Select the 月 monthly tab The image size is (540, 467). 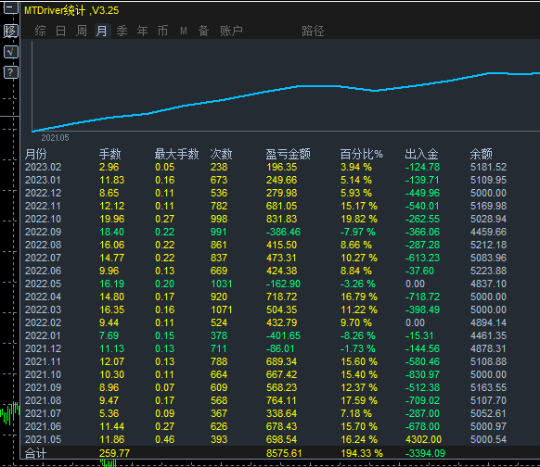click(102, 31)
